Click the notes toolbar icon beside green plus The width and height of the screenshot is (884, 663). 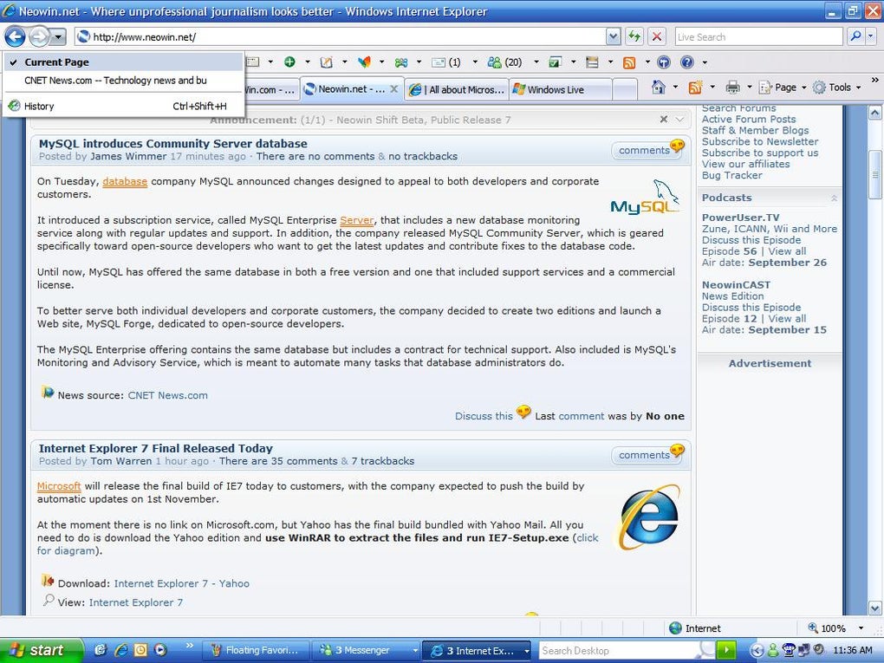(326, 62)
